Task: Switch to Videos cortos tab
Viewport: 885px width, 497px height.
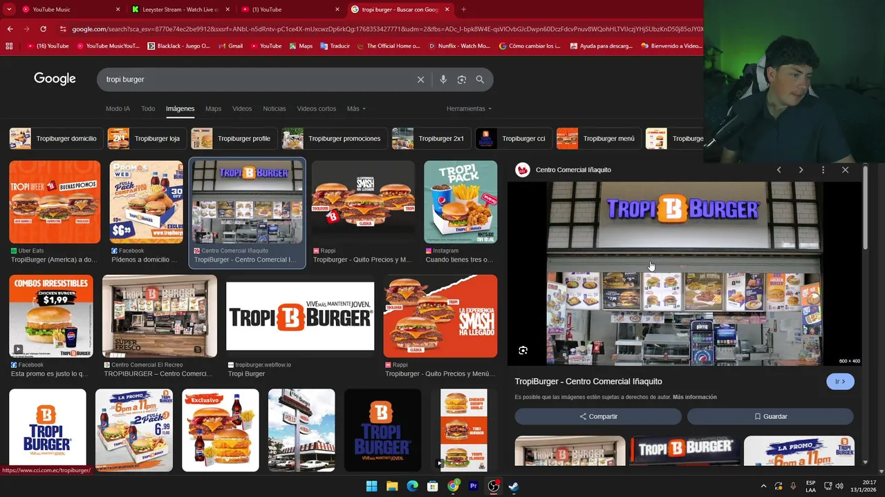Action: [317, 108]
